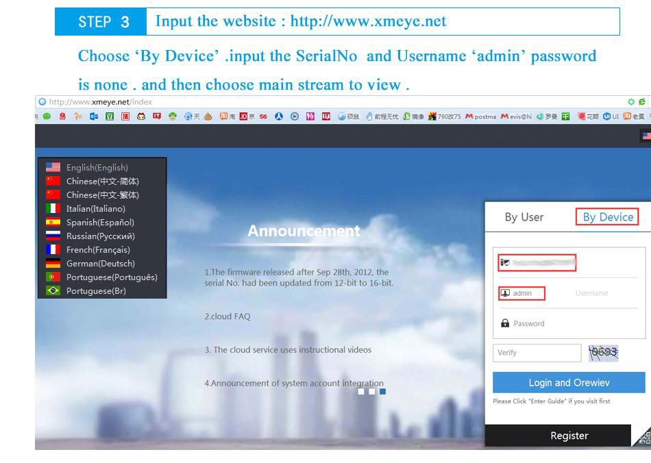The height and width of the screenshot is (463, 651).
Task: Open the 2.cloud FAQ announcement
Action: coord(228,316)
